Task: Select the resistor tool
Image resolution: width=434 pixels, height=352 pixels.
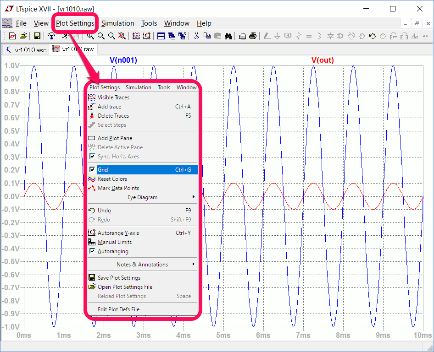Action: click(x=298, y=36)
